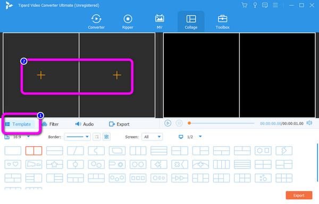Click the preview progress slider
The height and width of the screenshot is (204, 319).
click(221, 123)
